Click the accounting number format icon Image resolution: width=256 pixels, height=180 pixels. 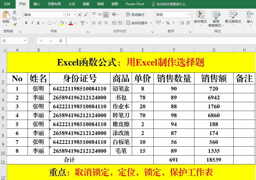[x=158, y=23]
